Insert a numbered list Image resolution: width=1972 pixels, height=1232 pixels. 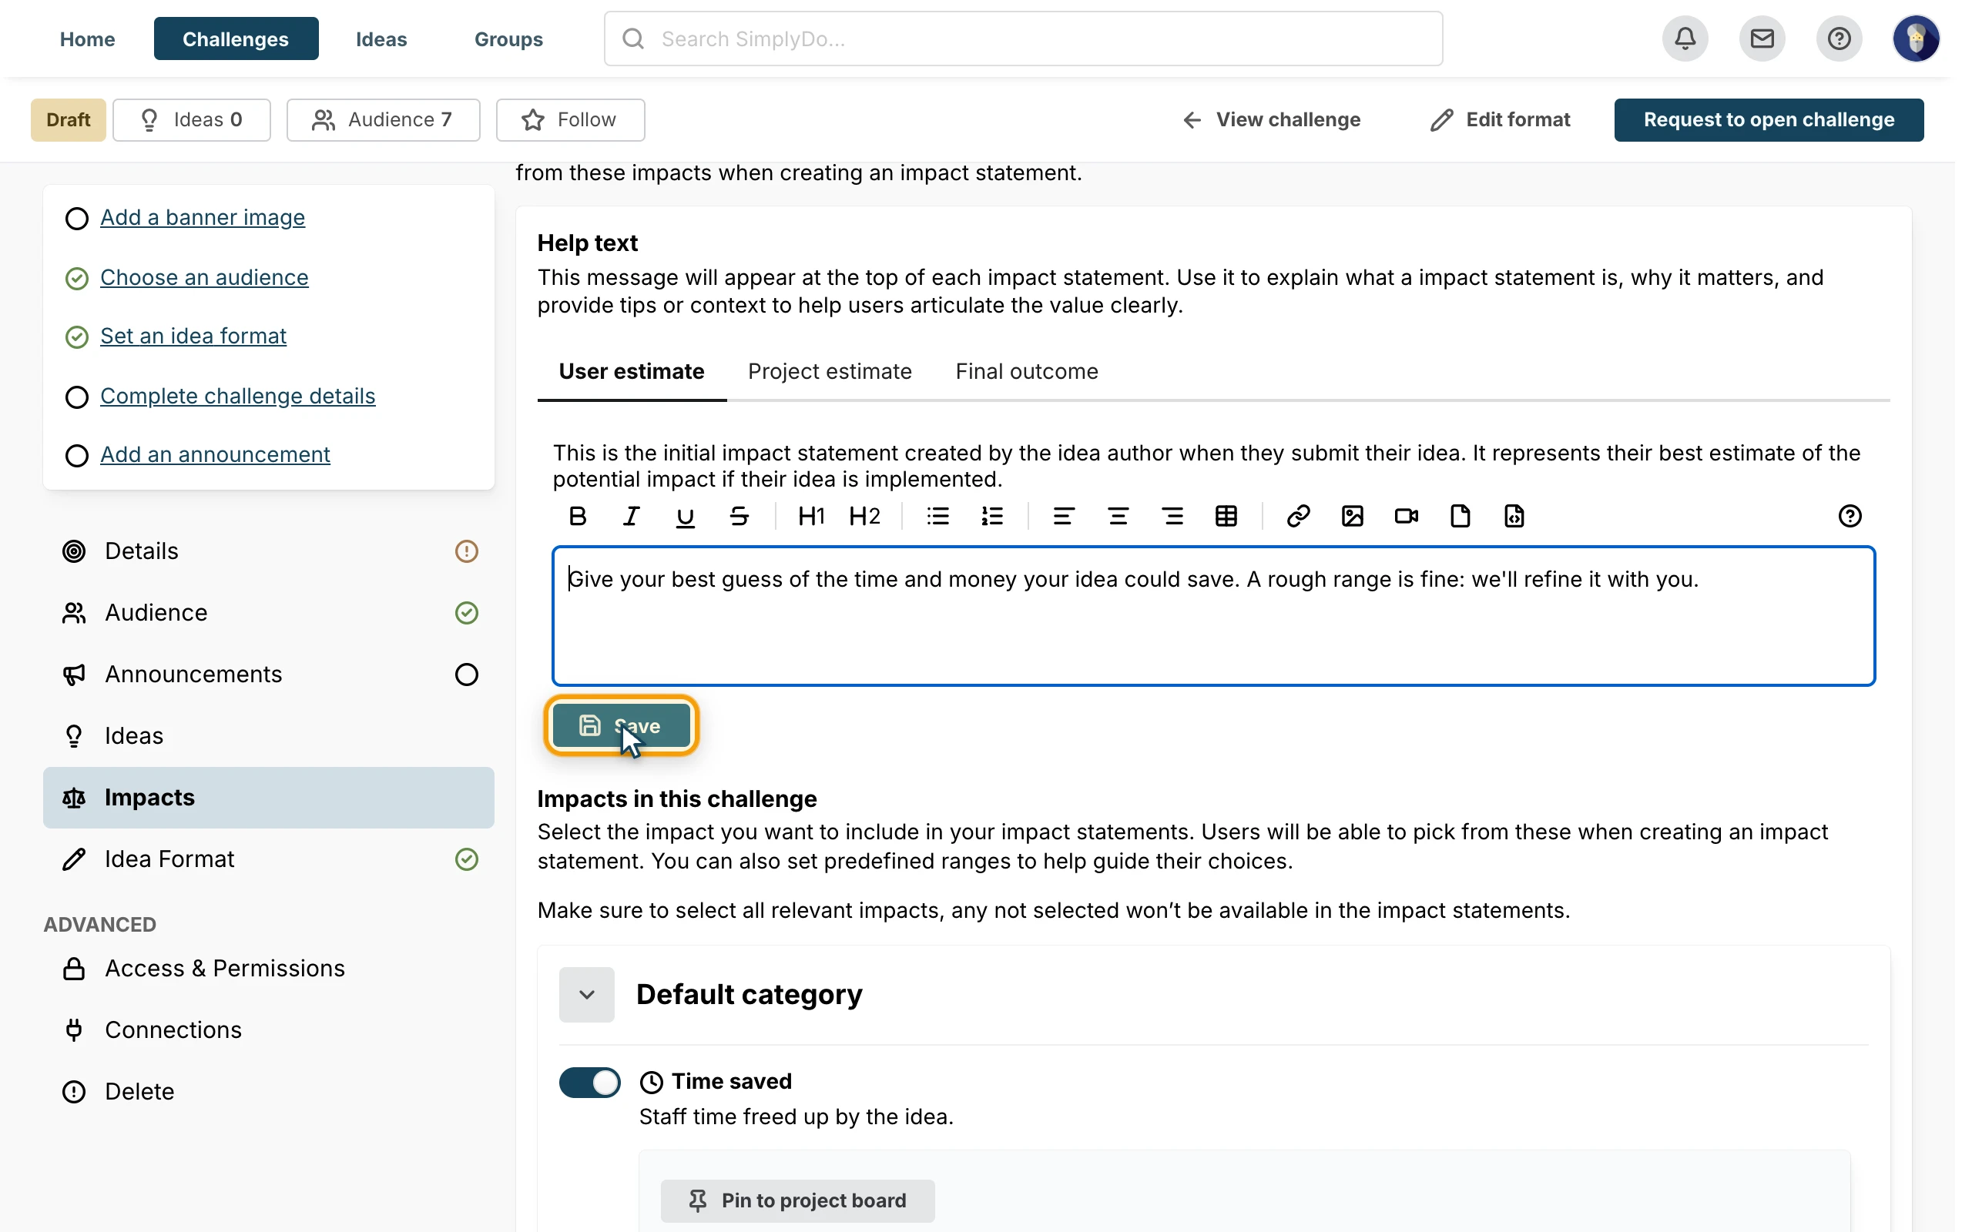(991, 516)
